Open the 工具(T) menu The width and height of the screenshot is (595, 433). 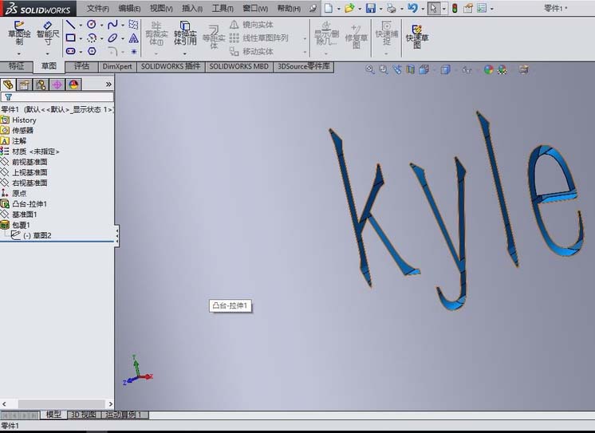point(223,8)
